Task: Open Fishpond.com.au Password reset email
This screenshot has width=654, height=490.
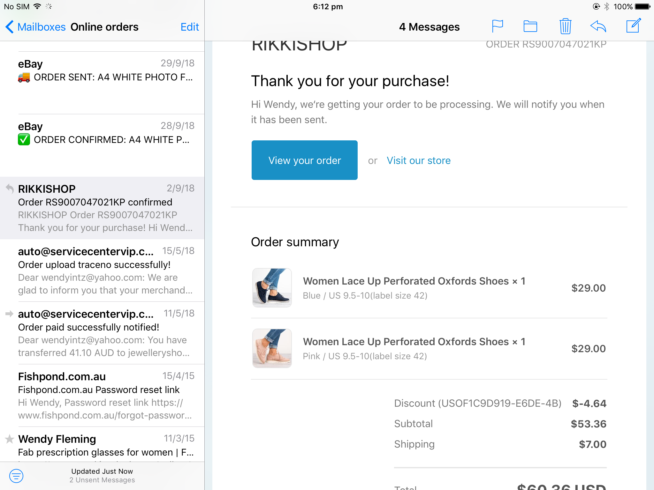Action: pyautogui.click(x=102, y=395)
